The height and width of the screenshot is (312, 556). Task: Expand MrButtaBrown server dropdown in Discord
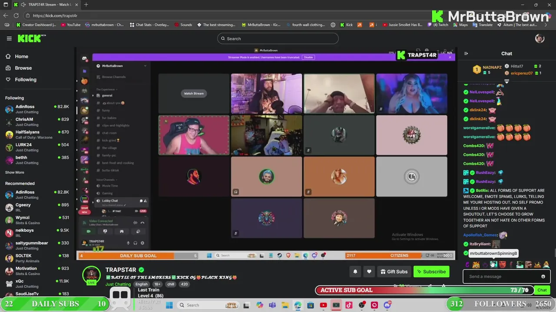click(x=145, y=66)
